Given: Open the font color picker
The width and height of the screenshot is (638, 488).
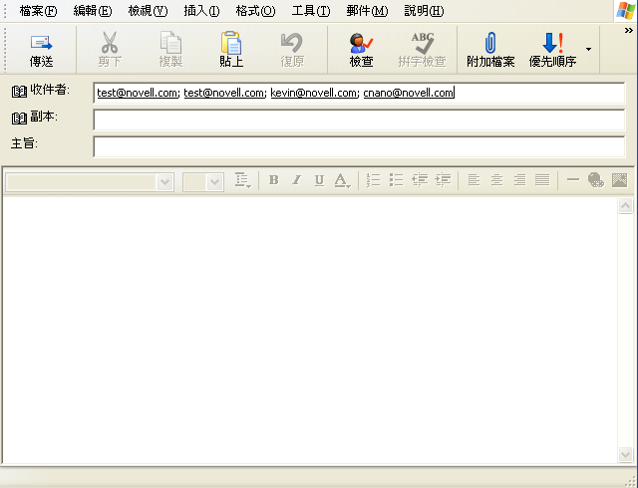Looking at the screenshot, I should coord(342,180).
